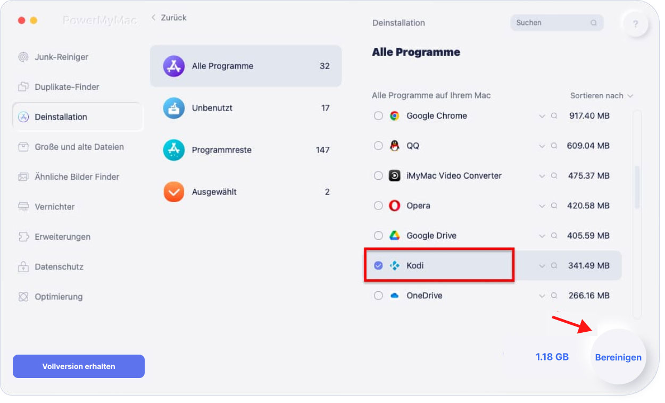Open the Junk-Reiniger sidebar icon
This screenshot has height=403, width=665.
tap(23, 57)
